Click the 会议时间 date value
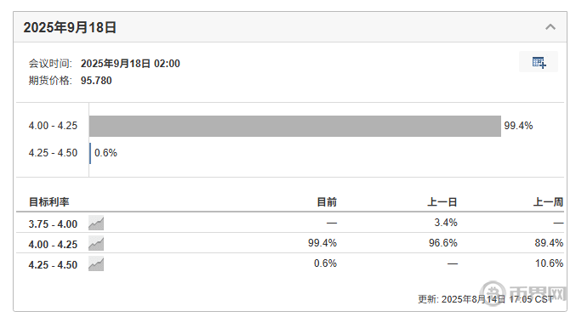 [130, 64]
